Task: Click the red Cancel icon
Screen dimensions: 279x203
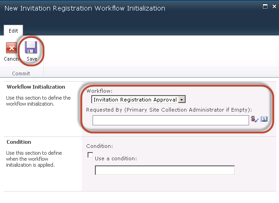Action: (12, 48)
